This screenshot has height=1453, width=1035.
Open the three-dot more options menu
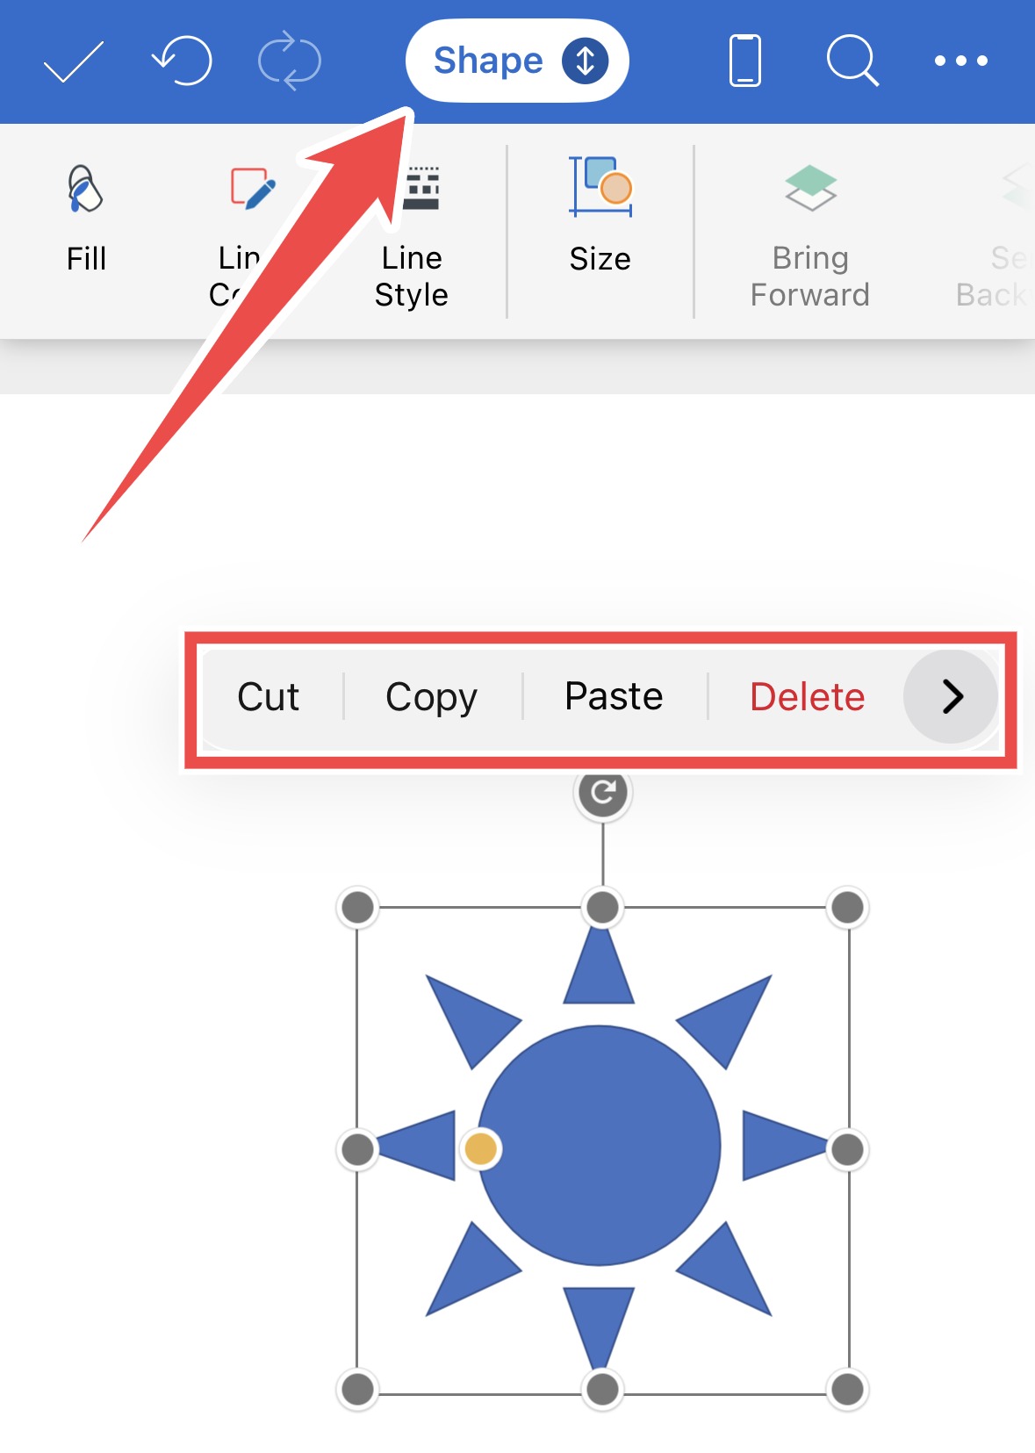coord(961,61)
